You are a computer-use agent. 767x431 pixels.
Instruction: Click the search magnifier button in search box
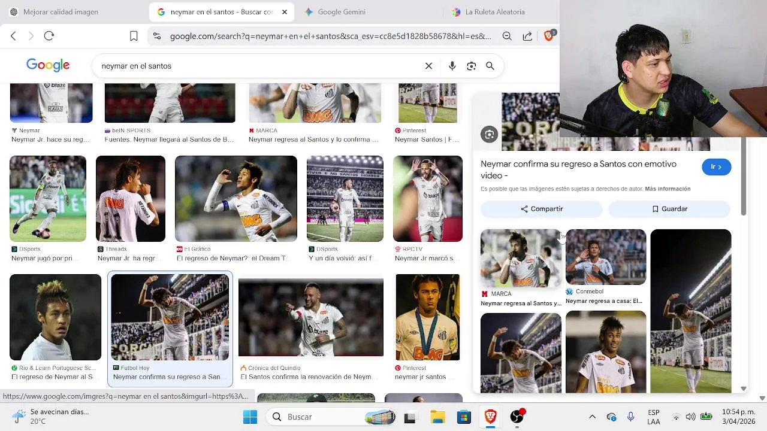[x=490, y=66]
